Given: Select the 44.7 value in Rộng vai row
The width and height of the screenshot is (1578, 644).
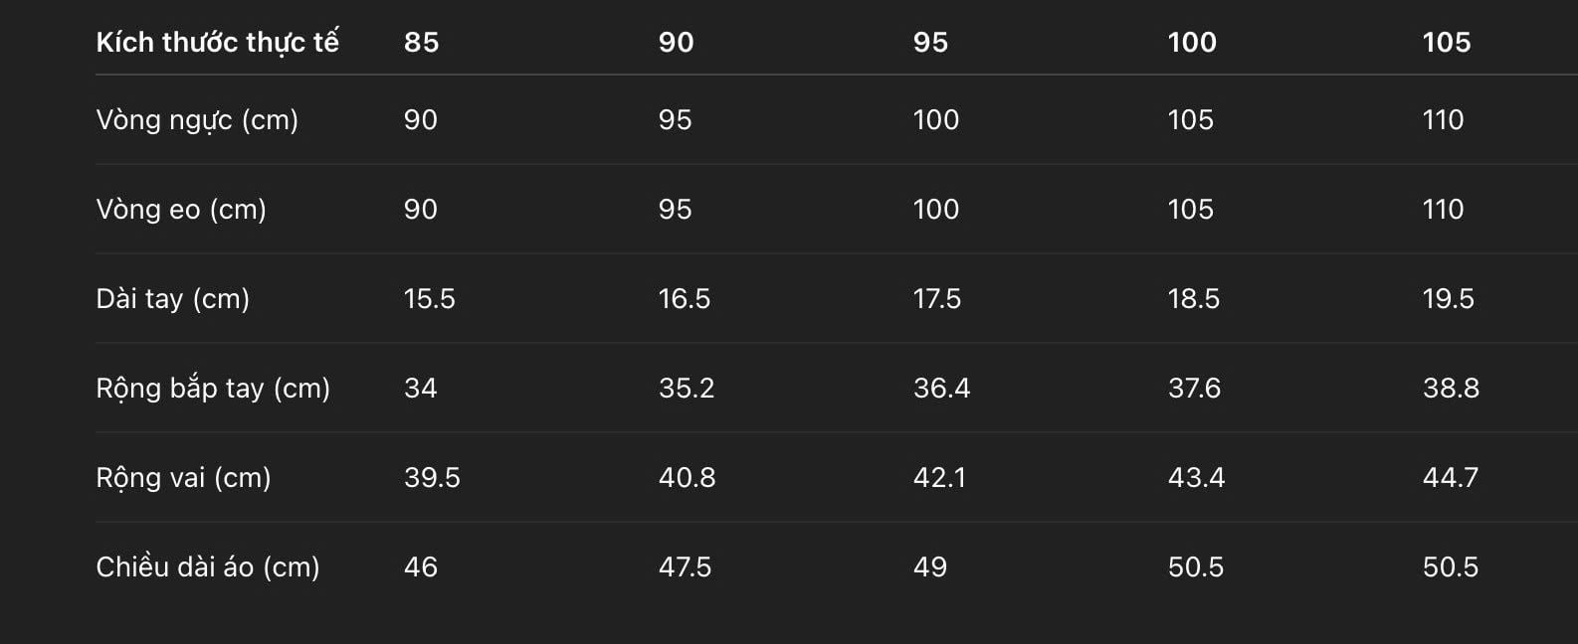Looking at the screenshot, I should [x=1450, y=477].
